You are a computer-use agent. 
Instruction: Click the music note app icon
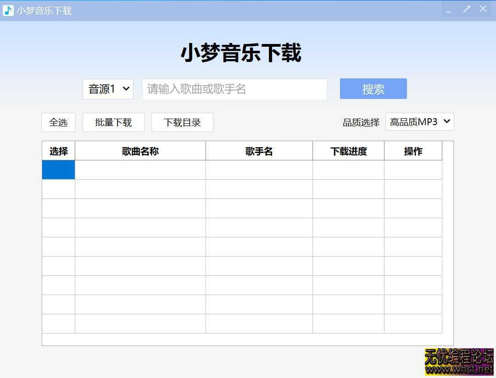(8, 10)
